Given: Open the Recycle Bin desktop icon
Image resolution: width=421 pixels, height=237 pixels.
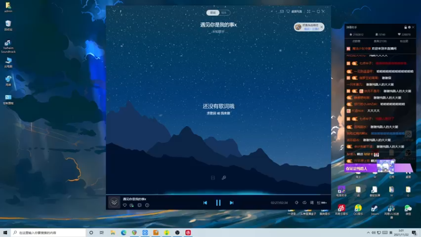Looking at the screenshot, I should (8, 25).
